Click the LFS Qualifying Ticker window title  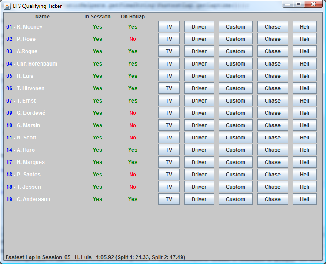tap(37, 6)
